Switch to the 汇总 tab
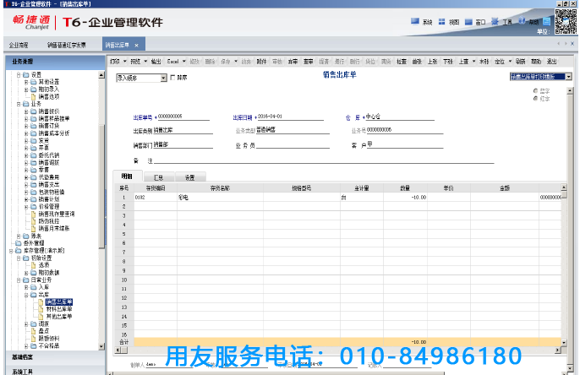Image resolution: width=580 pixels, height=375 pixels. [158, 177]
